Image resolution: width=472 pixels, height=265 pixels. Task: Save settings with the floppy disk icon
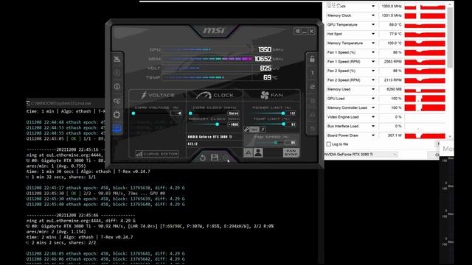[x=215, y=158]
